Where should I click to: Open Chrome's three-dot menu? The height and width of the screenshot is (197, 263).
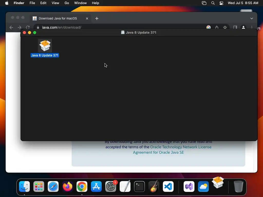252,27
